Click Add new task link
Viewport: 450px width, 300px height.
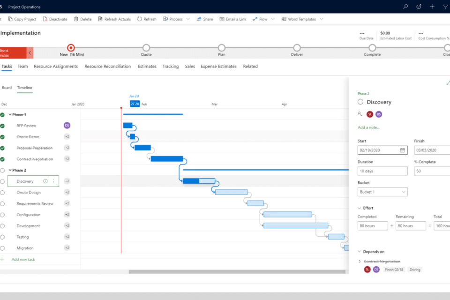coord(23,260)
